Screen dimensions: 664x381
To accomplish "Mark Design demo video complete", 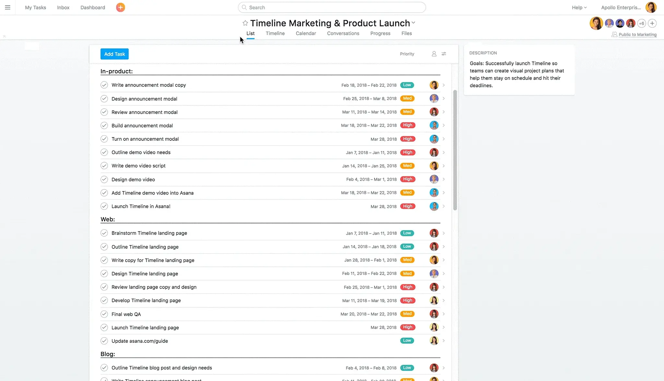I will [x=104, y=179].
